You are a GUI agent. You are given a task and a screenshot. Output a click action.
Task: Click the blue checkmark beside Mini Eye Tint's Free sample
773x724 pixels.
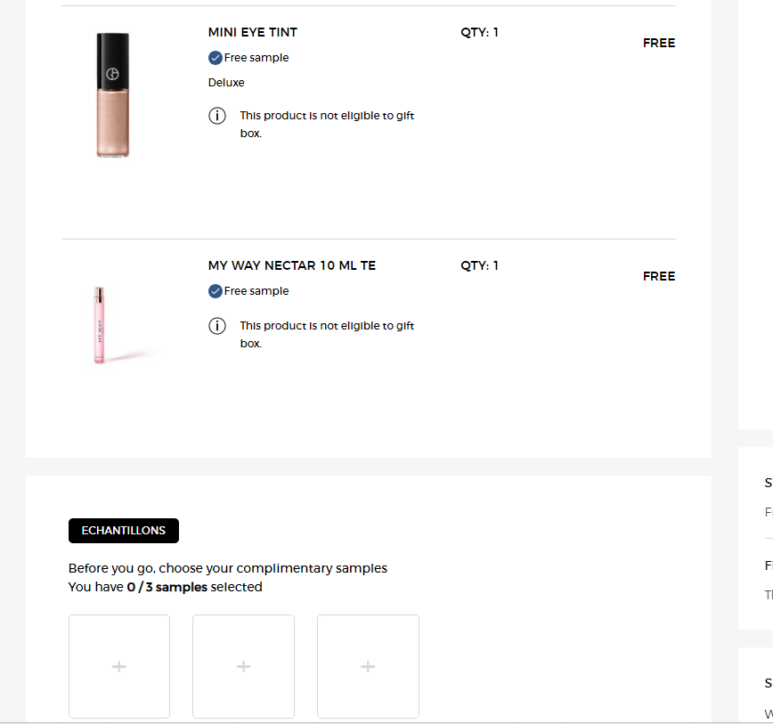point(216,58)
